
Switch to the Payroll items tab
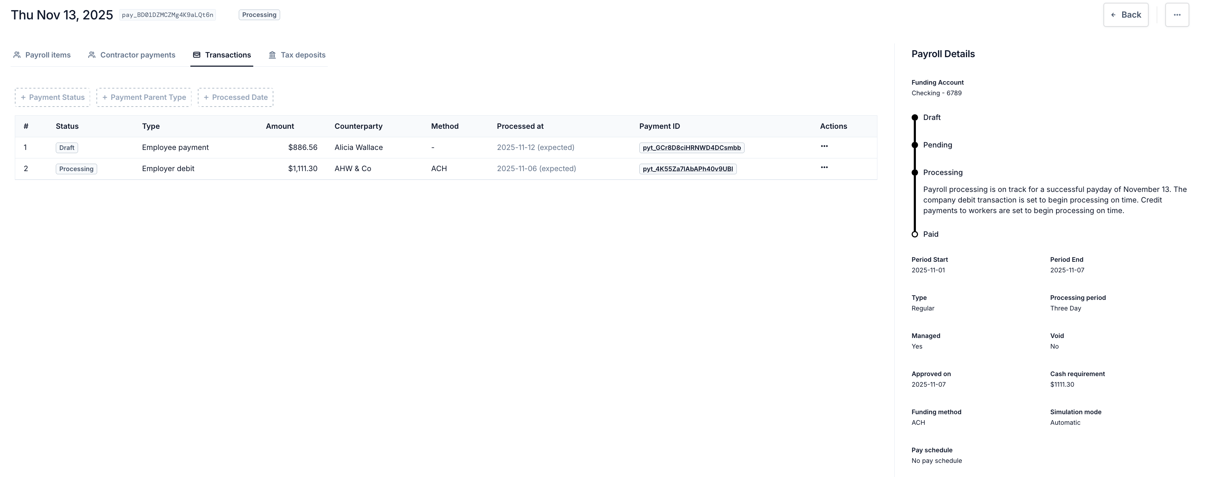47,55
